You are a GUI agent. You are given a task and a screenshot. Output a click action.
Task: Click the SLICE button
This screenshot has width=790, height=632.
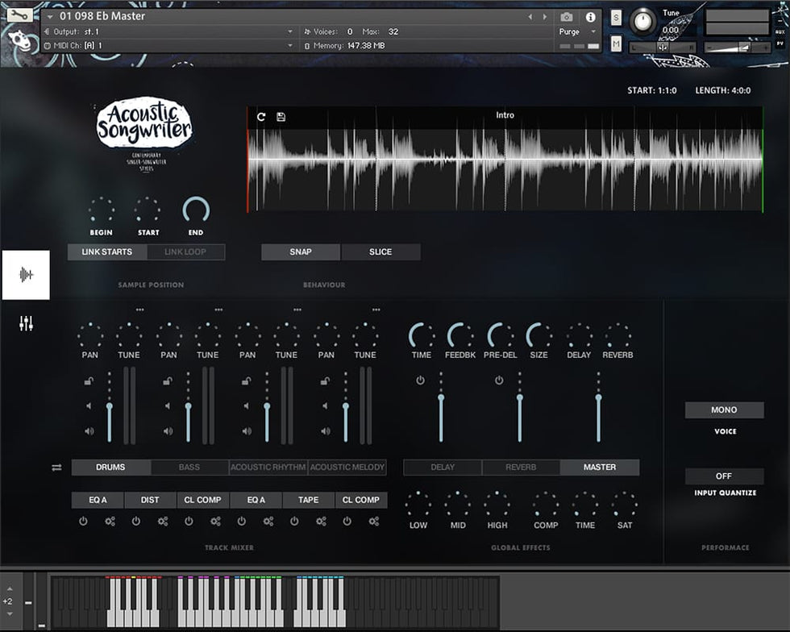point(380,252)
